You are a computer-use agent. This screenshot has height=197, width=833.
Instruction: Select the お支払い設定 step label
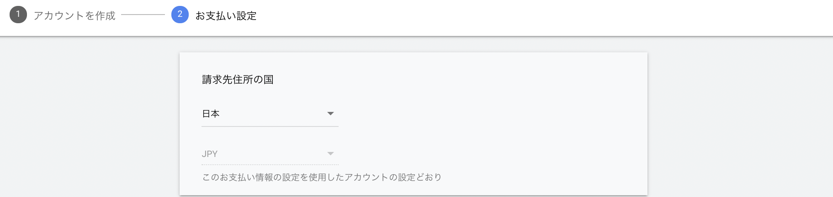(x=226, y=15)
